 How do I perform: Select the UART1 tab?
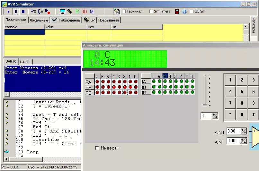25,62
